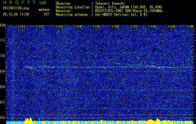Click the red meteor echo near 1138
Image resolution: width=196 pixels, height=124 pixels.
(154, 66)
